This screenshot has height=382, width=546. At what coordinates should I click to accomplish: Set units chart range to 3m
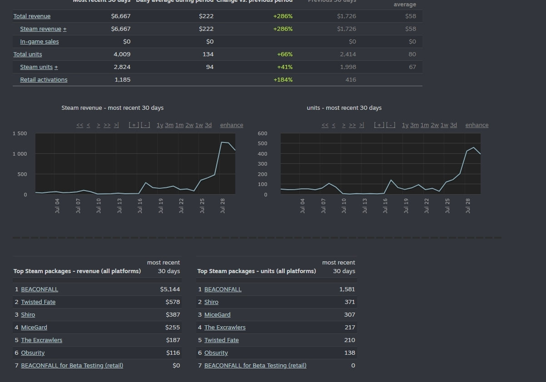[x=414, y=125]
